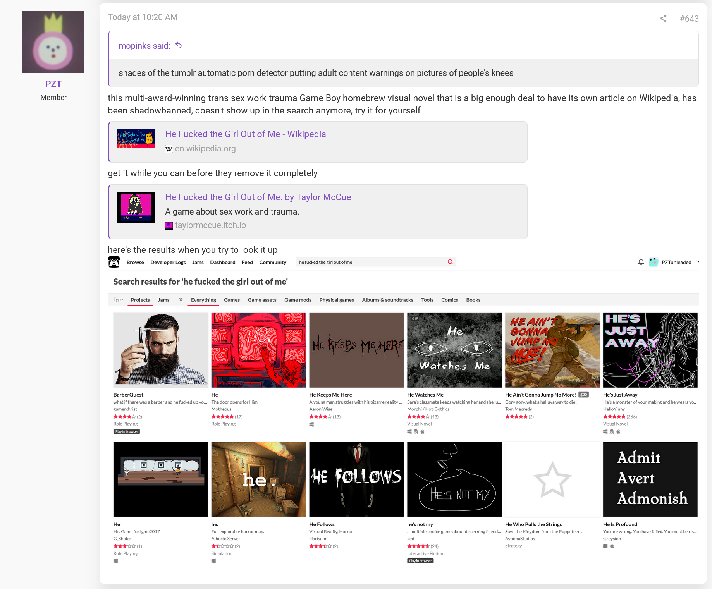Open He Keeps Me Here title
The height and width of the screenshot is (589, 712).
(330, 395)
